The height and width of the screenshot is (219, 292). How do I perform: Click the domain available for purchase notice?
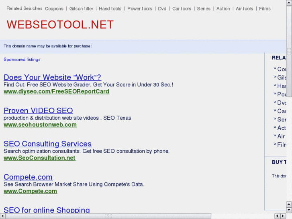coord(48,46)
